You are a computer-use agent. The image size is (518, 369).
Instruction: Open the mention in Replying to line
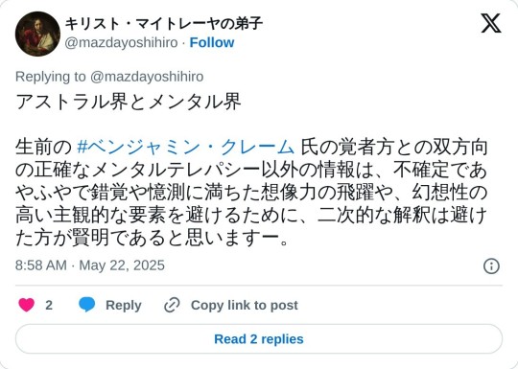click(x=147, y=77)
